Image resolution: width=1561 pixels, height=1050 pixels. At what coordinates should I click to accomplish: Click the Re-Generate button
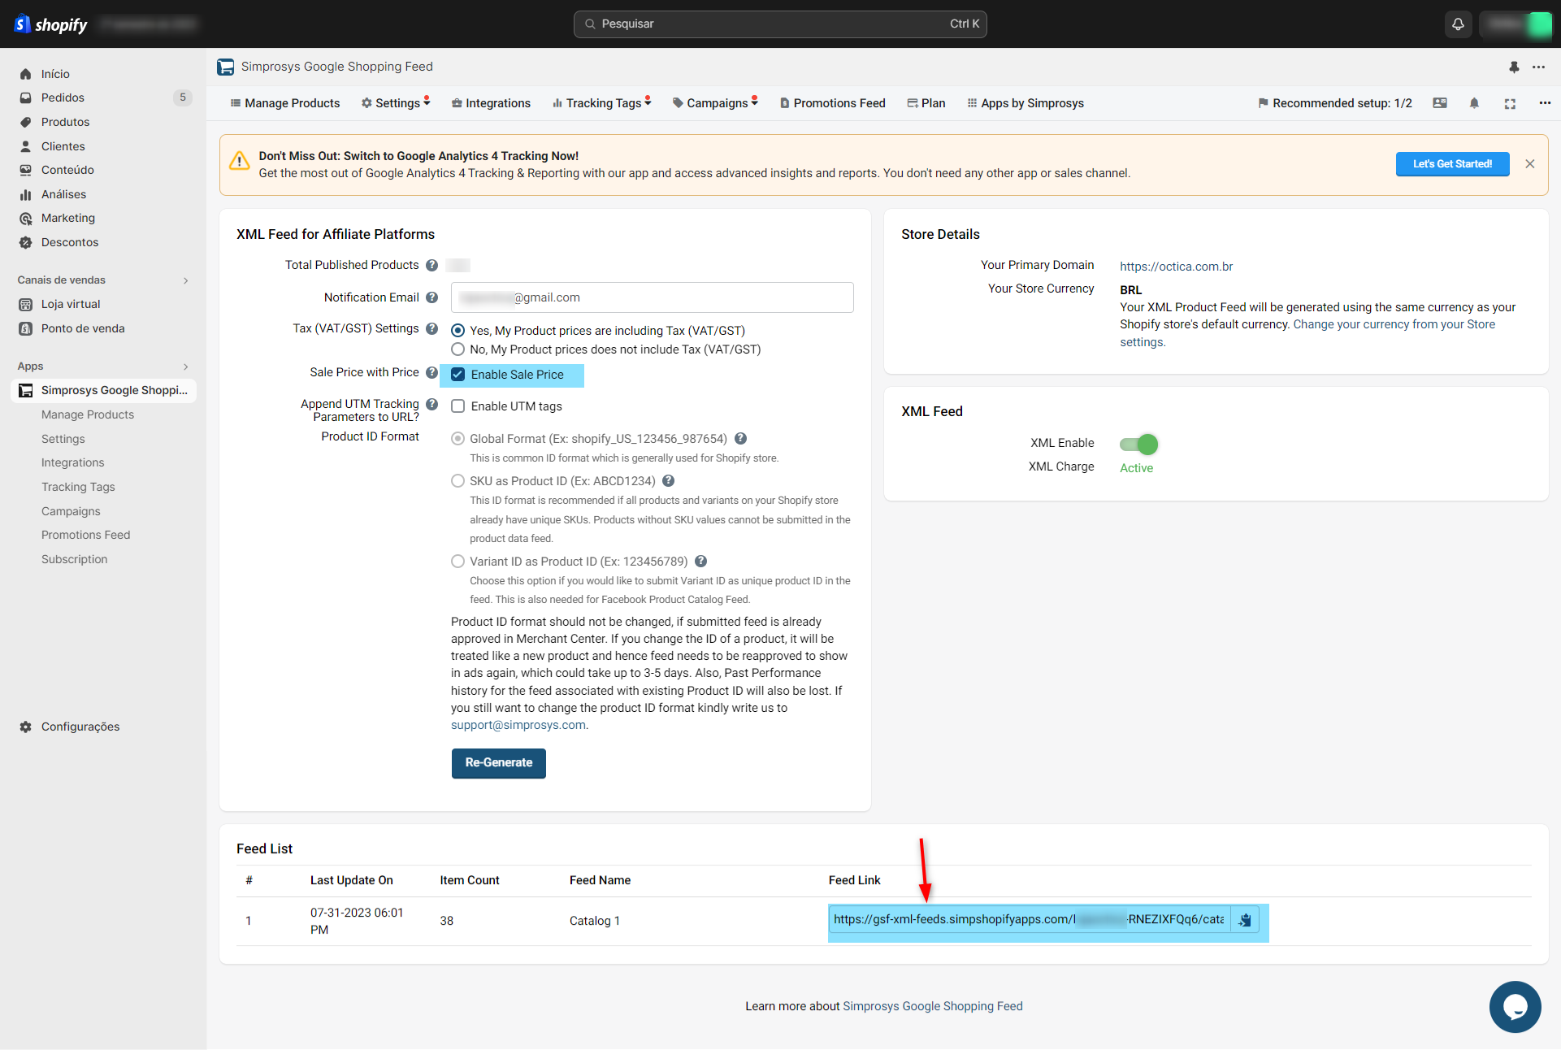coord(499,763)
